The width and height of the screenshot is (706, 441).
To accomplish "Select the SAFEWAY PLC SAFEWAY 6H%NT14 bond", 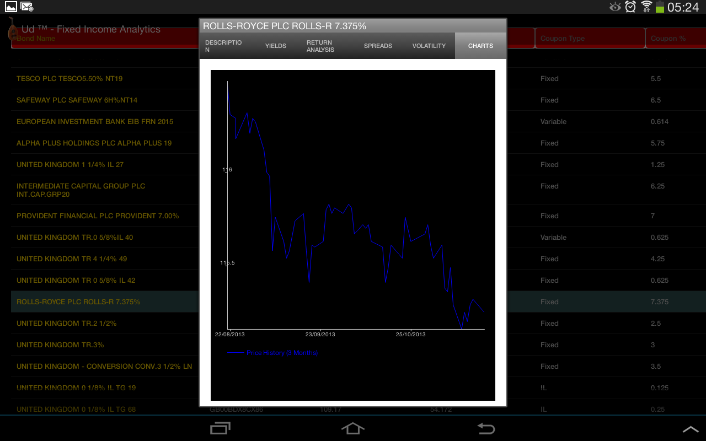I will pyautogui.click(x=77, y=100).
